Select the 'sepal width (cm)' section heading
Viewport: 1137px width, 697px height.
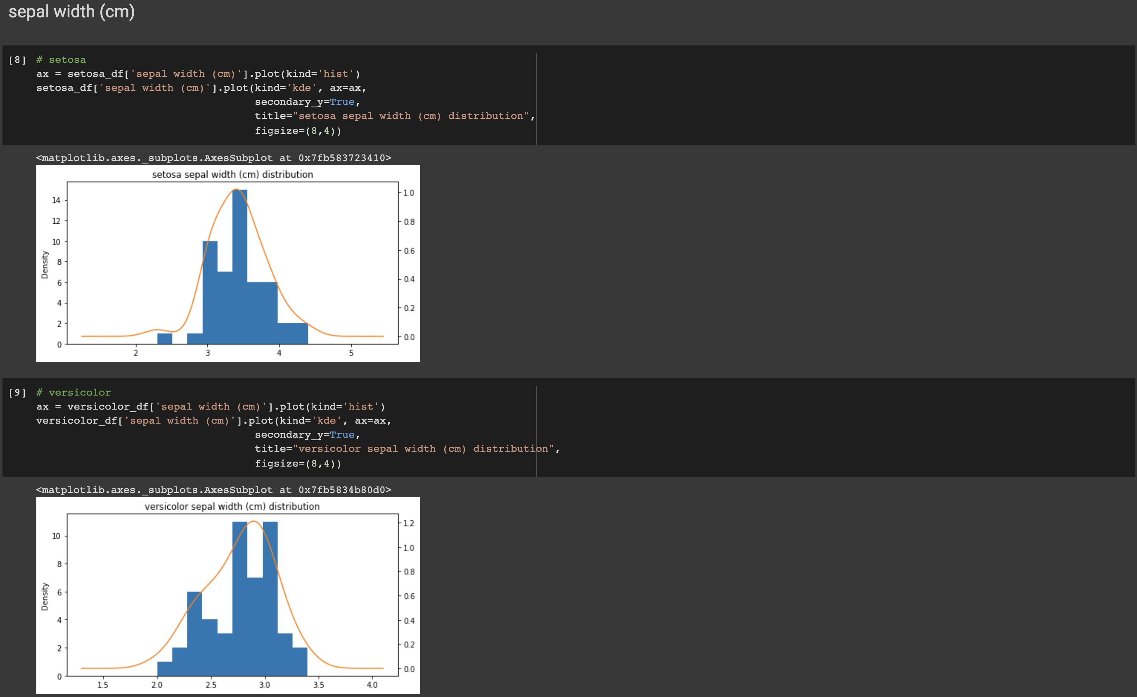click(x=71, y=11)
